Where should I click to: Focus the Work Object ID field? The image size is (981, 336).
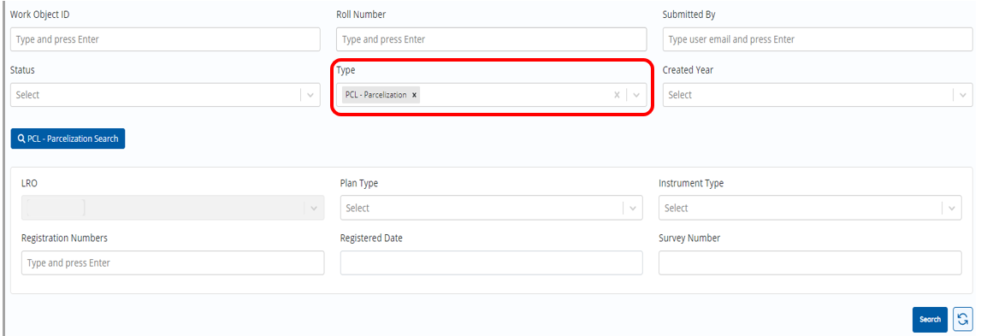[165, 39]
